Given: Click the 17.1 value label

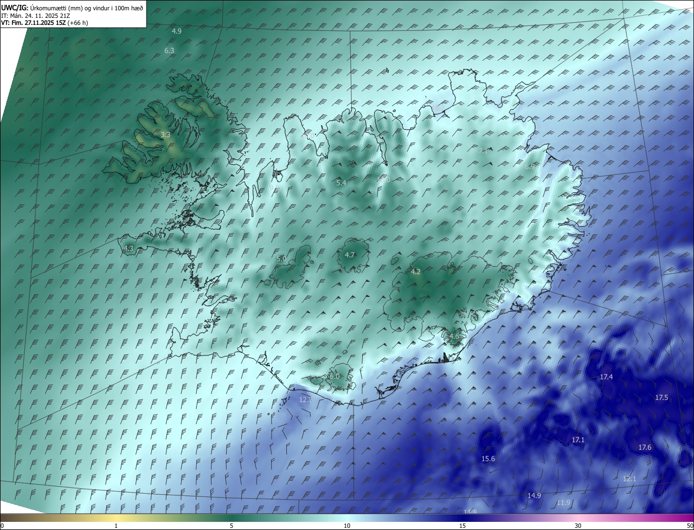Looking at the screenshot, I should pyautogui.click(x=579, y=440).
